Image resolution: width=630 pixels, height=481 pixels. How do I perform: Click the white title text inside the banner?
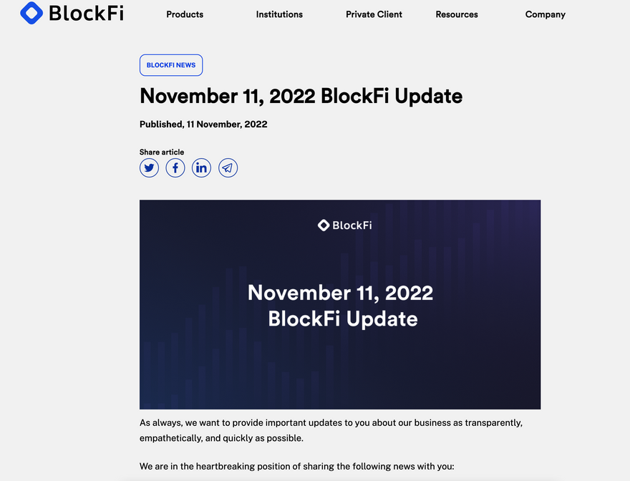pyautogui.click(x=341, y=305)
